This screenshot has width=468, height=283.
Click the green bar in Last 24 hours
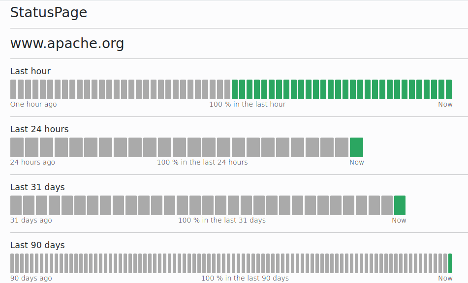[356, 147]
